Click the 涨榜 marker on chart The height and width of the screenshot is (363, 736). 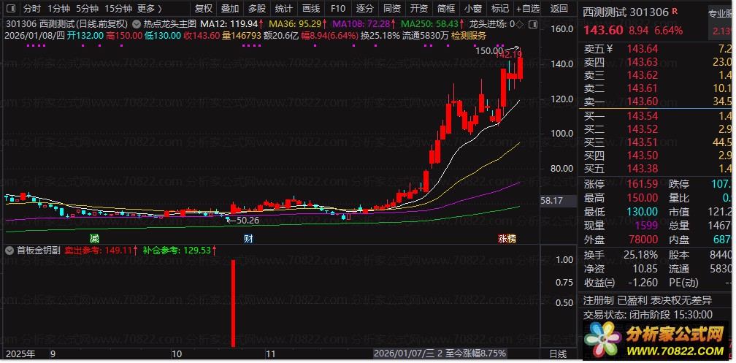[507, 239]
